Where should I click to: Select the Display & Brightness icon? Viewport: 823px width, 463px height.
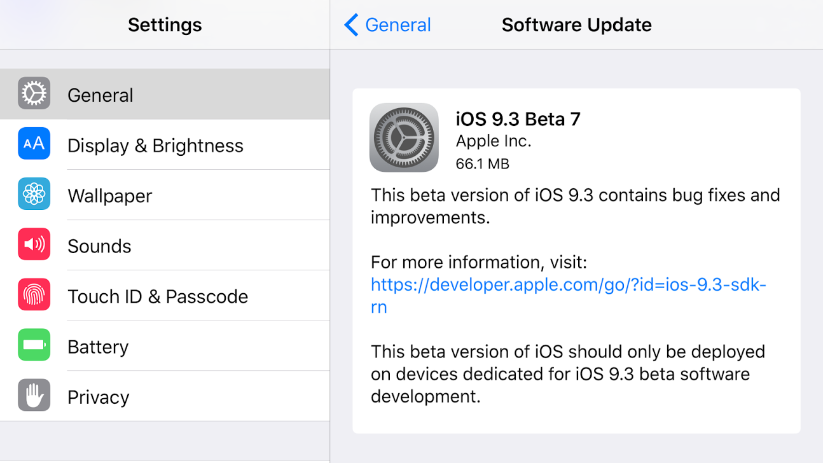click(34, 144)
